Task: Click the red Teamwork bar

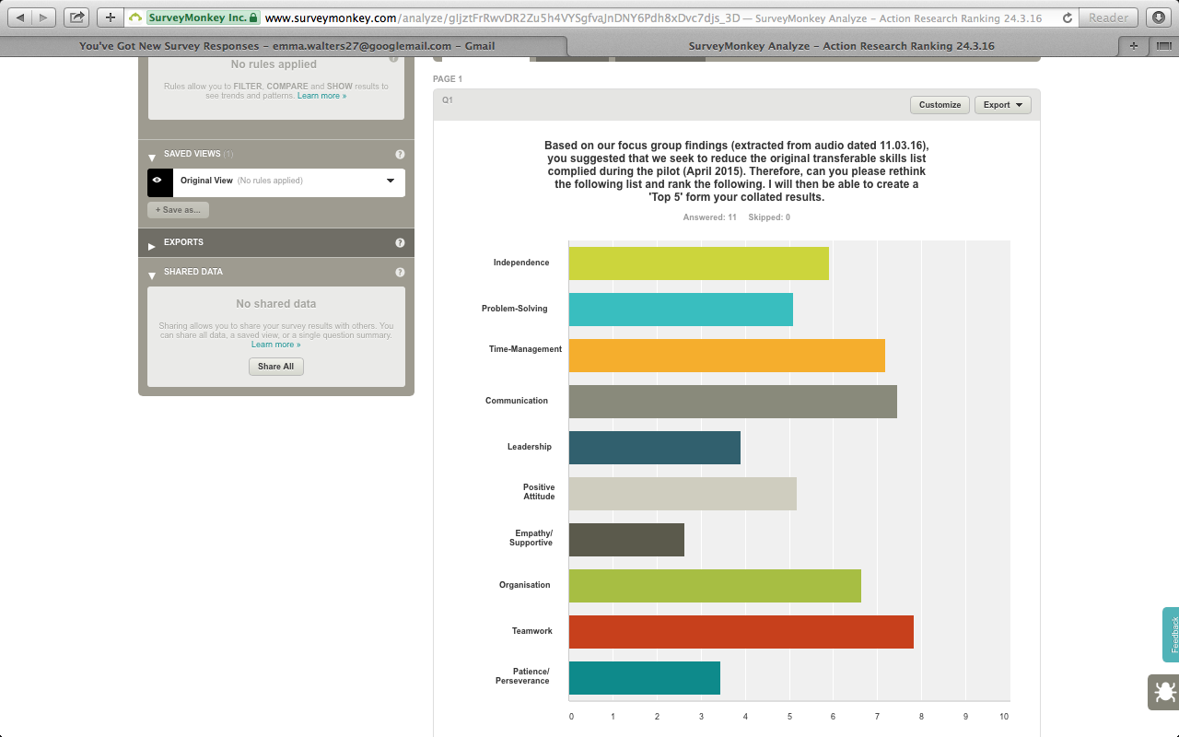Action: pos(741,632)
